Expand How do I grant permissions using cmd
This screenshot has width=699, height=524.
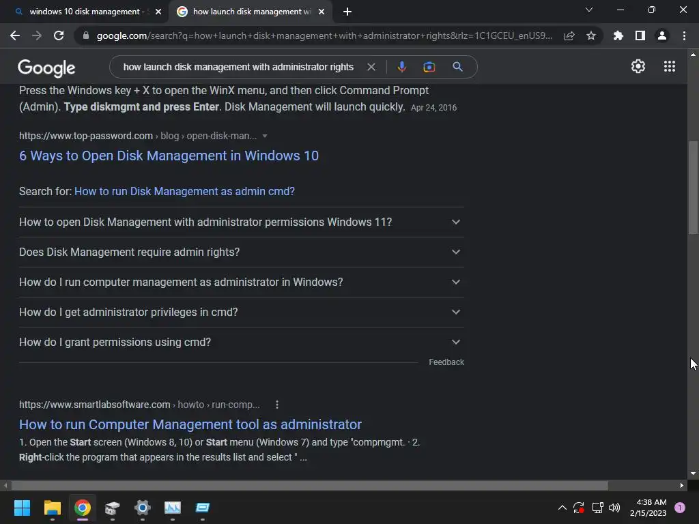coord(241,343)
